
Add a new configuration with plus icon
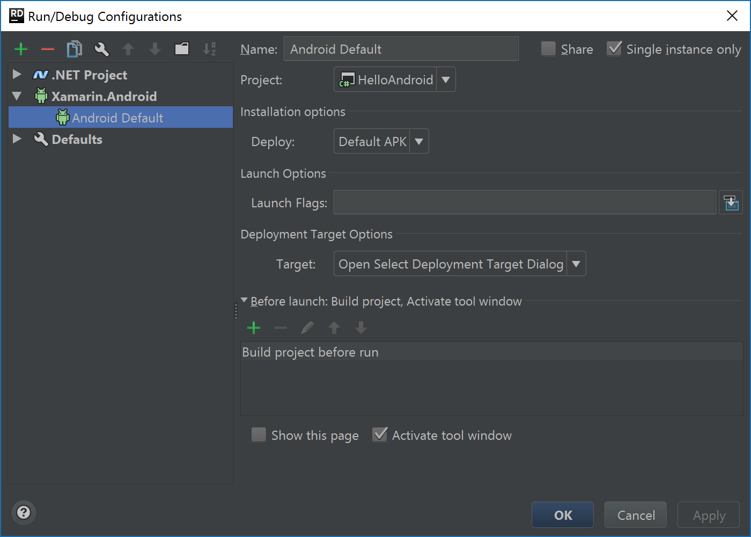(21, 49)
